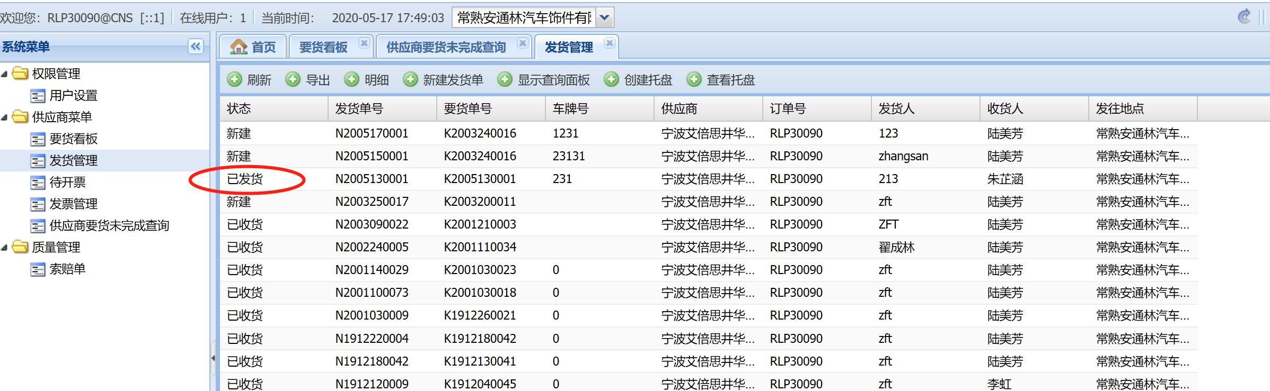Click the sender zhangsan cell
This screenshot has width=1270, height=391.
pos(903,156)
